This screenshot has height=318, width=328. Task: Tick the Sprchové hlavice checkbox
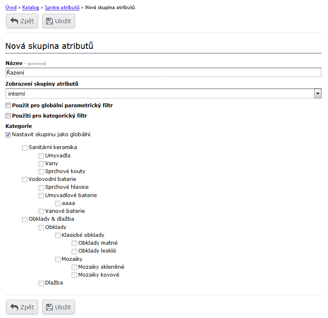pos(41,188)
